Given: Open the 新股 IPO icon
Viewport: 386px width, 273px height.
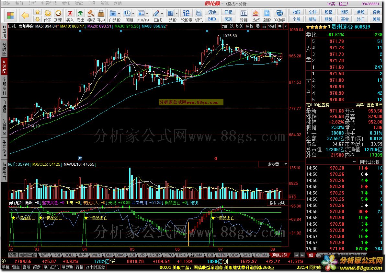Looking at the screenshot, I should point(267,16).
